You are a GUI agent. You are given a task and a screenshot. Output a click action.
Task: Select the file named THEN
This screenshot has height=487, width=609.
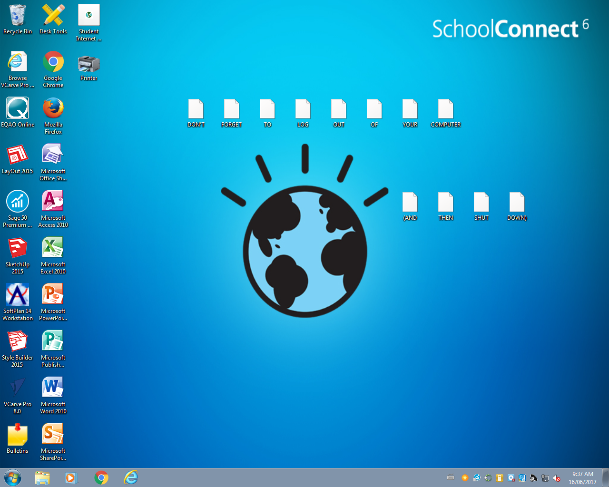click(x=446, y=206)
